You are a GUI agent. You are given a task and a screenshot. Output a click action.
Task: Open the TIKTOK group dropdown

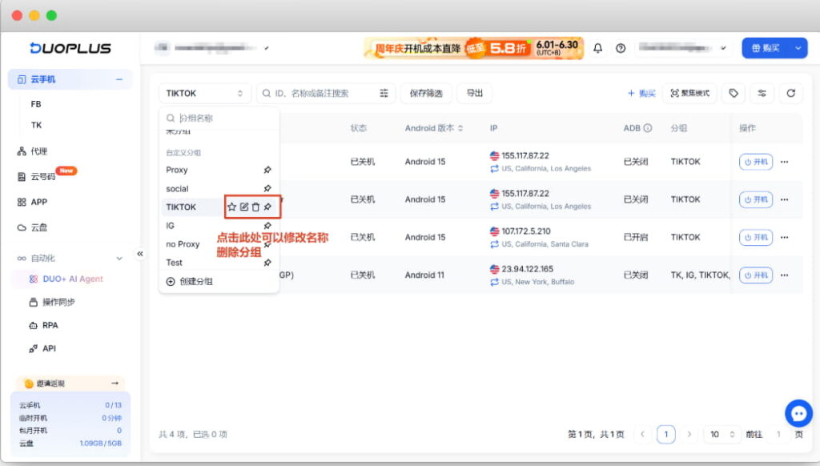click(204, 93)
